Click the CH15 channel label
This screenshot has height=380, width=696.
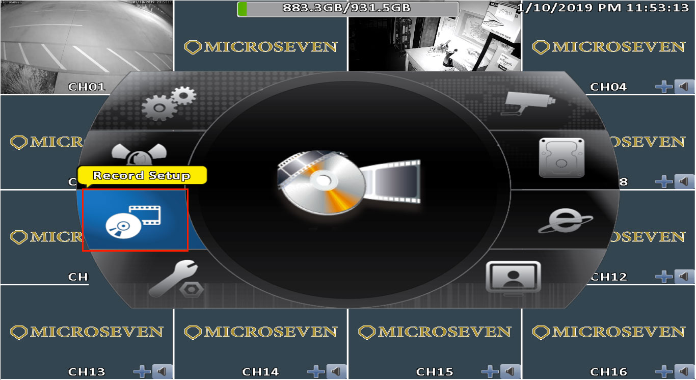(435, 372)
